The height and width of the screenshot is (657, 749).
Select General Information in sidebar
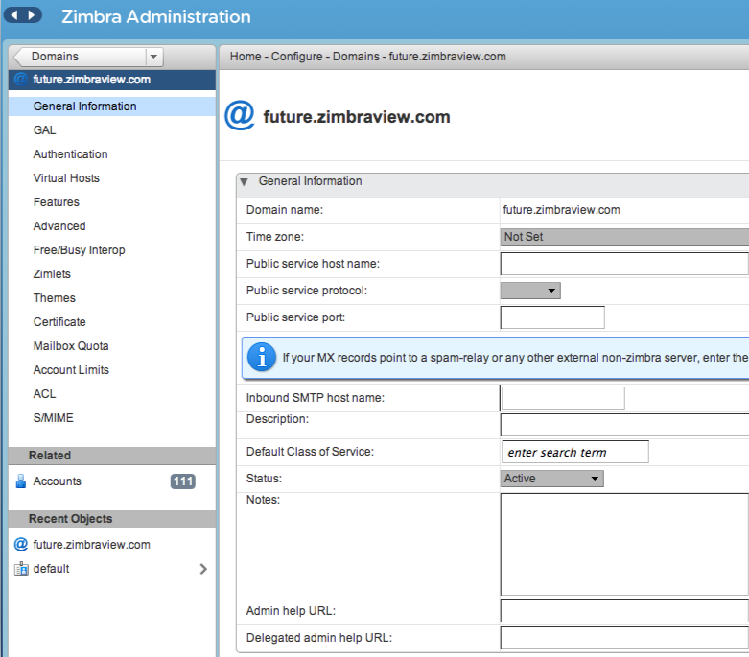coord(112,106)
